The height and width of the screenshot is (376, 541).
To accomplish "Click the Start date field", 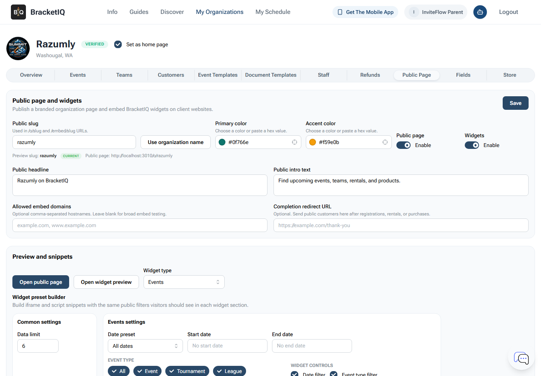I will pyautogui.click(x=227, y=346).
